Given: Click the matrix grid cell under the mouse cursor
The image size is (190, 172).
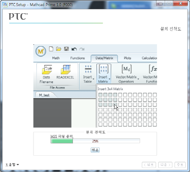Looking at the screenshot, I should pos(115,105).
